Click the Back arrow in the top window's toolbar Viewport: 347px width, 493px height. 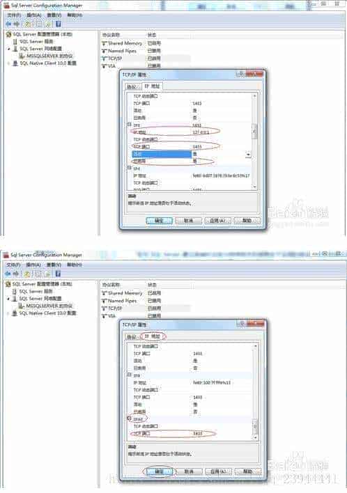tap(8, 24)
